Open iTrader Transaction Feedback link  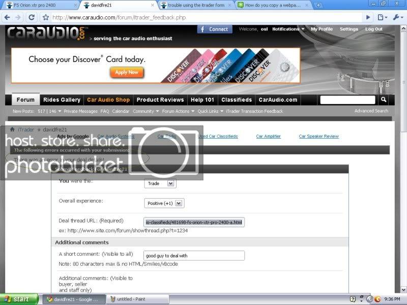(254, 111)
